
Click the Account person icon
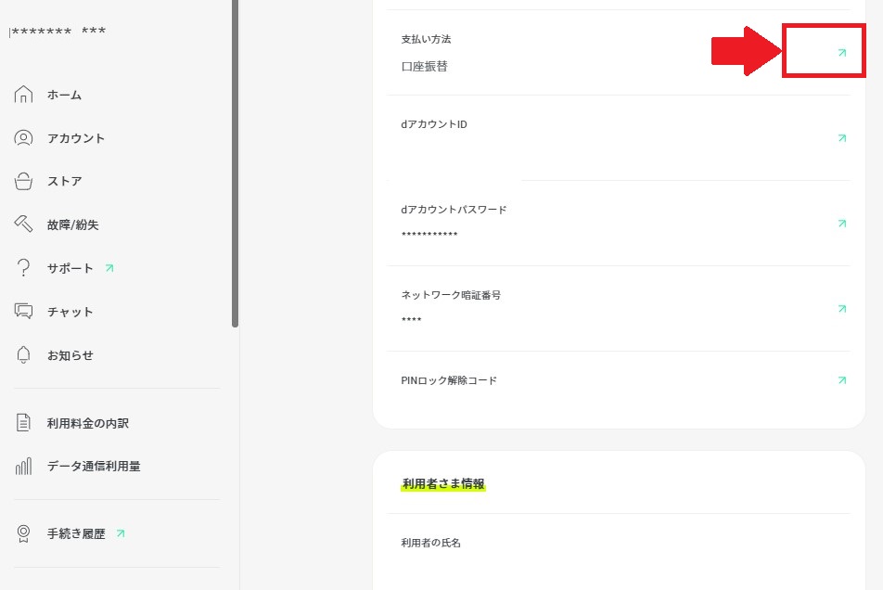point(24,138)
